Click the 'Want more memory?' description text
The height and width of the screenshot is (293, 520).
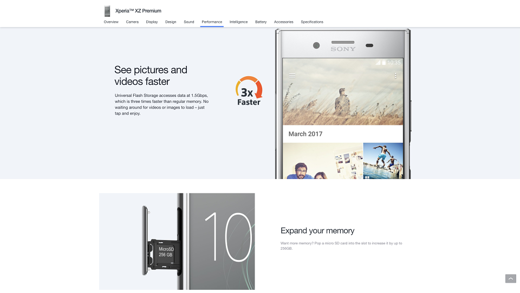pyautogui.click(x=341, y=245)
